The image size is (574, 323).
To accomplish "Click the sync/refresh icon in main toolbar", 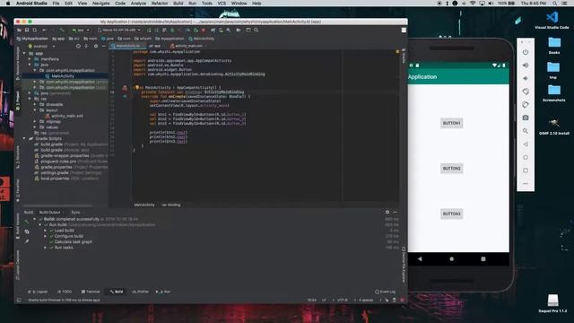I will point(35,30).
